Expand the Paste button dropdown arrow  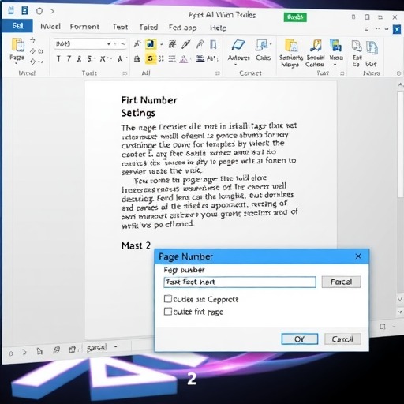[17, 63]
